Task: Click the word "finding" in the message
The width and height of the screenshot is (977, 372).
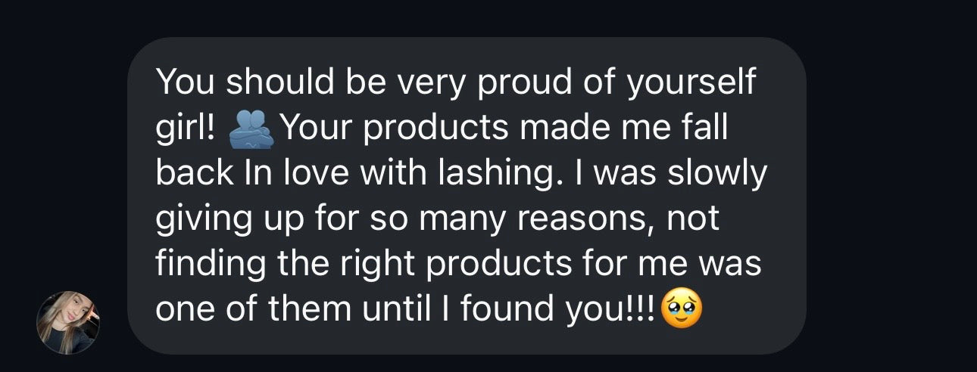Action: pos(203,265)
